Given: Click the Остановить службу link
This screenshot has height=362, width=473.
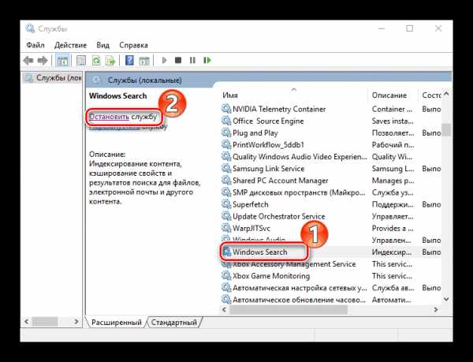Looking at the screenshot, I should pos(123,117).
